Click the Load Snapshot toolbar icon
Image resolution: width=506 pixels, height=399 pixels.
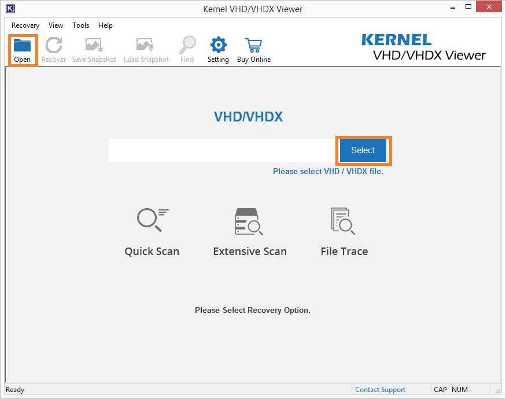tap(145, 45)
